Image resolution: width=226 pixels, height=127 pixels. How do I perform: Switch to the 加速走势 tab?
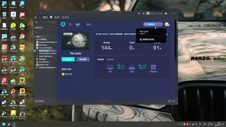(x=110, y=59)
